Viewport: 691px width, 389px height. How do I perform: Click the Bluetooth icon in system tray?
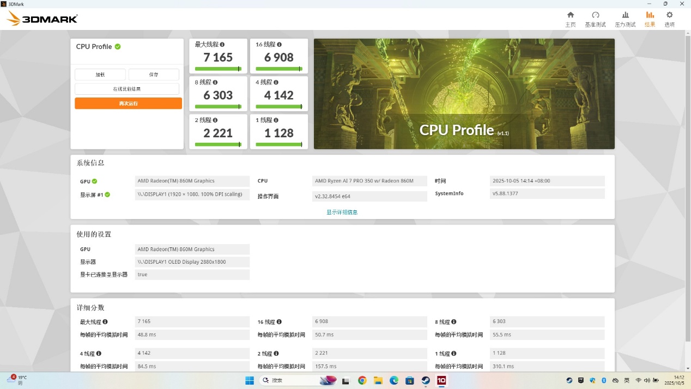click(604, 380)
